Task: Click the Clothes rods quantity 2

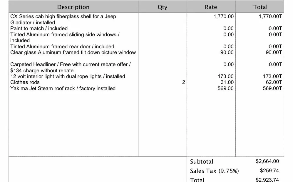Action: pyautogui.click(x=183, y=82)
